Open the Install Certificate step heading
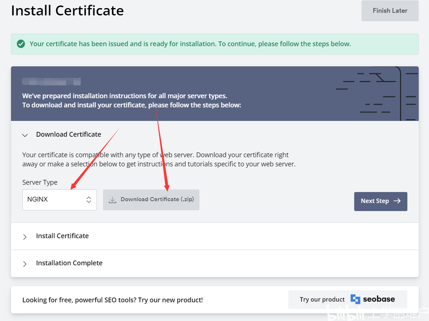Screen dimensions: 429x321 62,236
